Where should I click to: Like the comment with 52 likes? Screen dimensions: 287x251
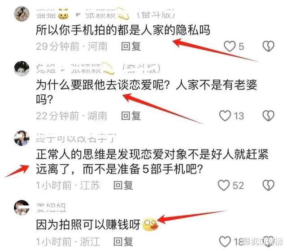223,185
